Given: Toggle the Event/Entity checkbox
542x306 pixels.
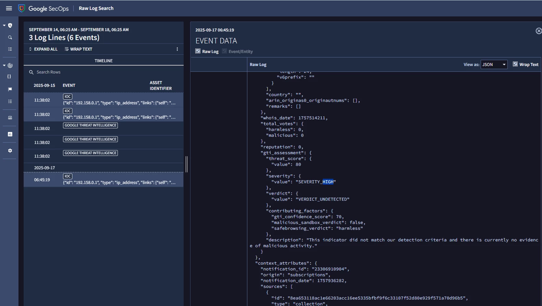Looking at the screenshot, I should (x=224, y=51).
